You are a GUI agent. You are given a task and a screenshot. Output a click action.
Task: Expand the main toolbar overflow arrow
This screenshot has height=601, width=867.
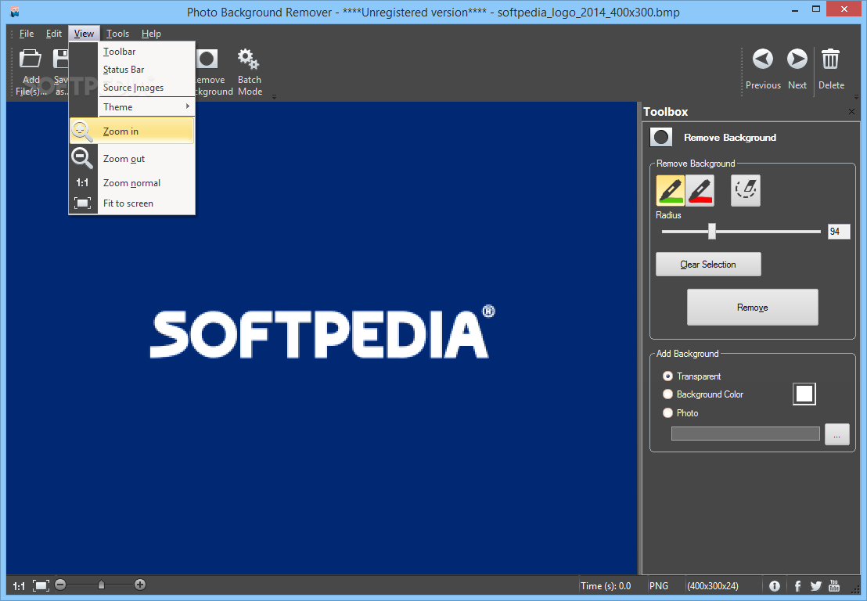274,97
